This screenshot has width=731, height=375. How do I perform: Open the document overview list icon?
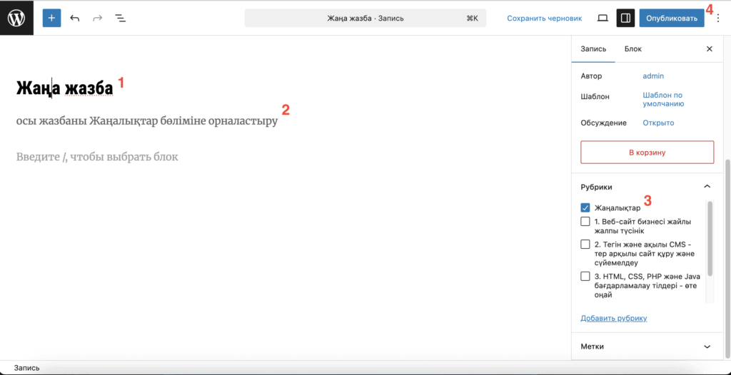pos(121,18)
